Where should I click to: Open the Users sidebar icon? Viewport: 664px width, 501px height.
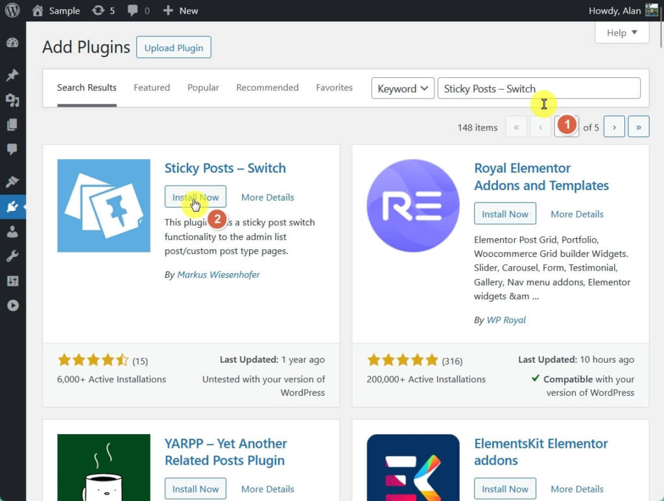click(13, 232)
